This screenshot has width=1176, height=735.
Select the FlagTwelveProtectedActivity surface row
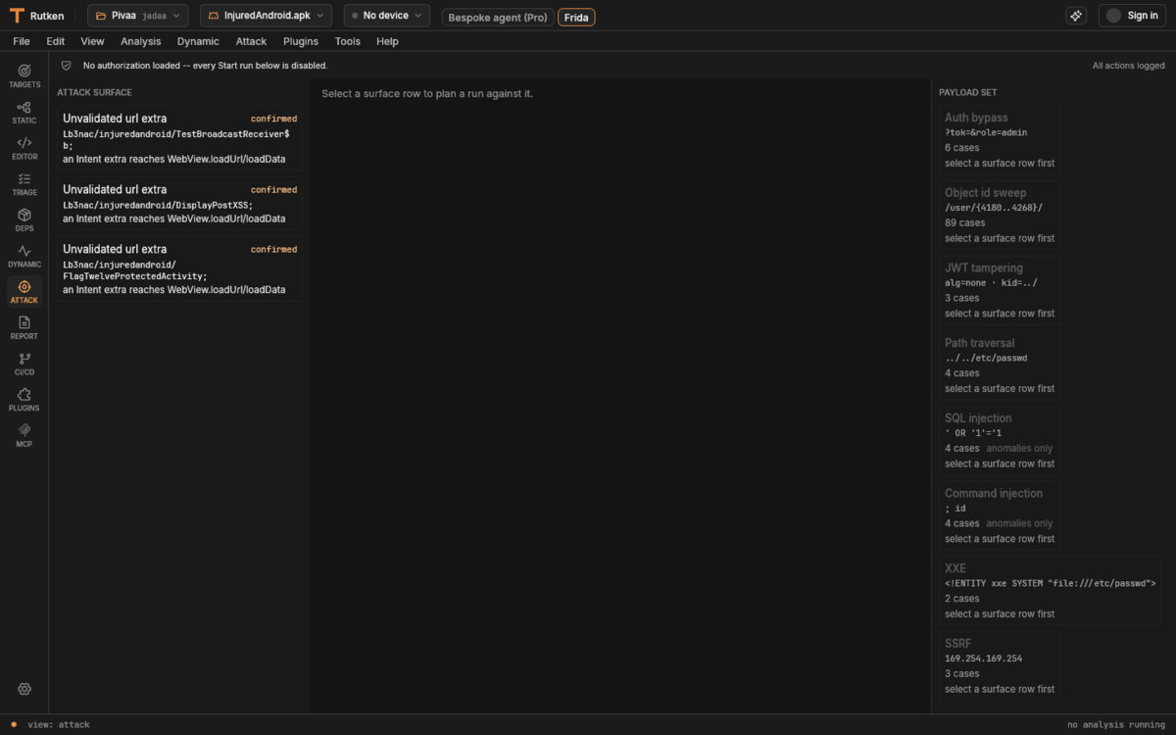click(x=179, y=269)
